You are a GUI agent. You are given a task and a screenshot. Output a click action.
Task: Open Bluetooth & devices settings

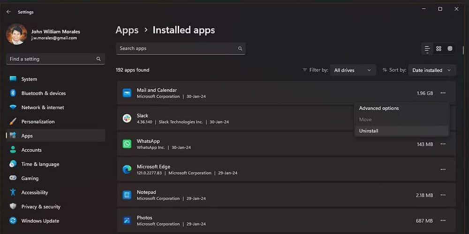[56, 93]
